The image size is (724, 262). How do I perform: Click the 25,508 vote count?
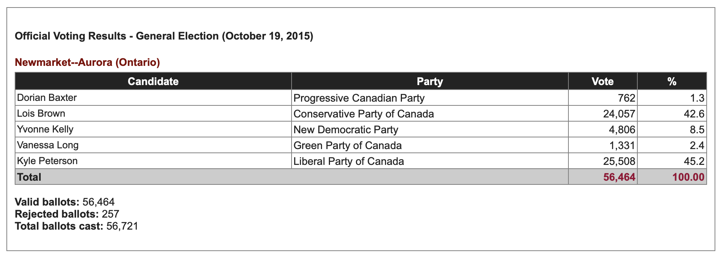tap(619, 161)
